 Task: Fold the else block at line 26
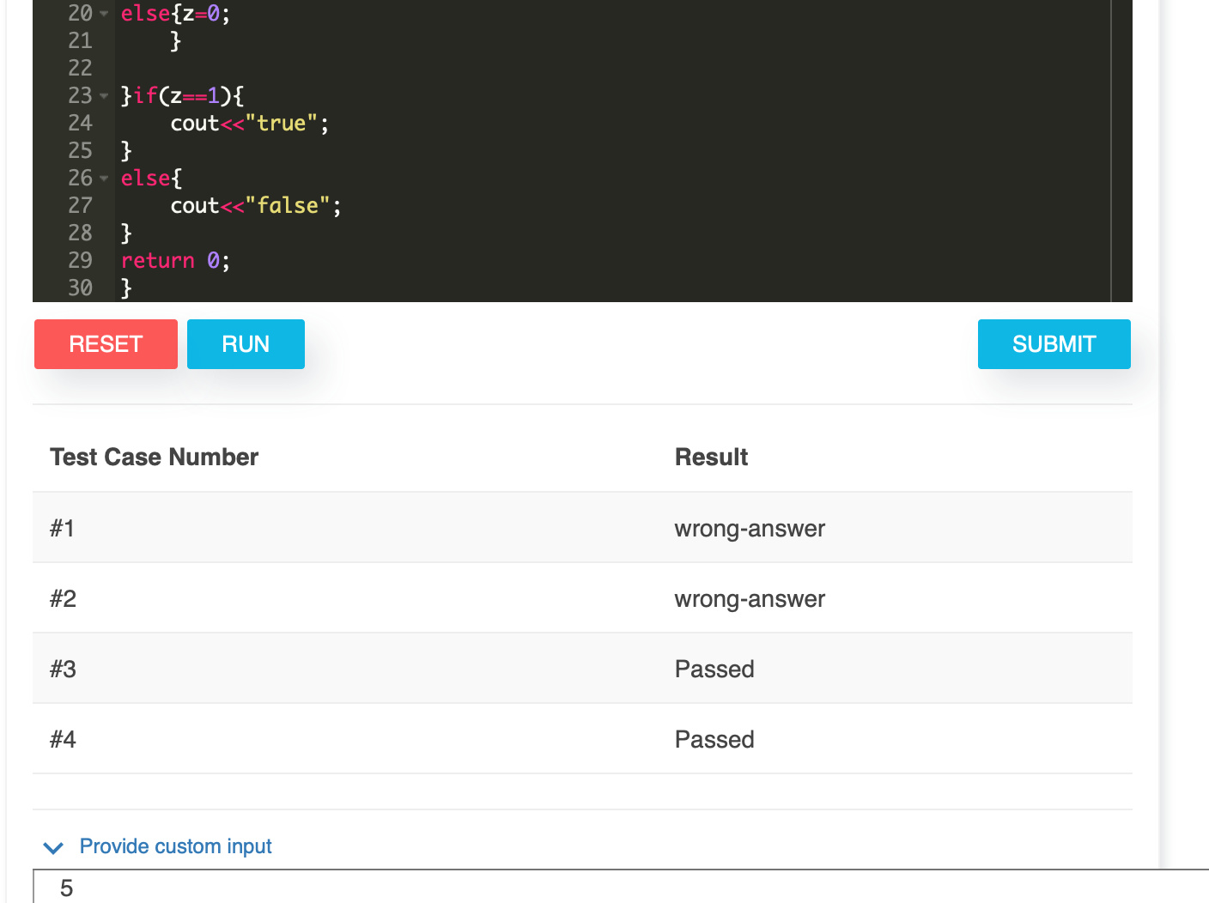click(x=104, y=179)
